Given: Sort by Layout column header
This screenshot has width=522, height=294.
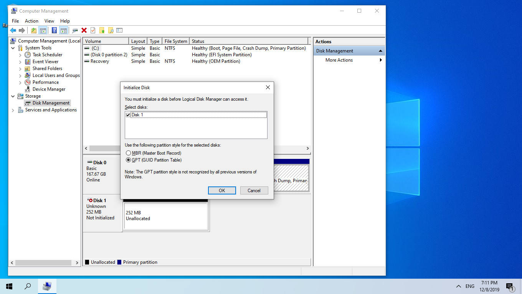Looking at the screenshot, I should (138, 41).
